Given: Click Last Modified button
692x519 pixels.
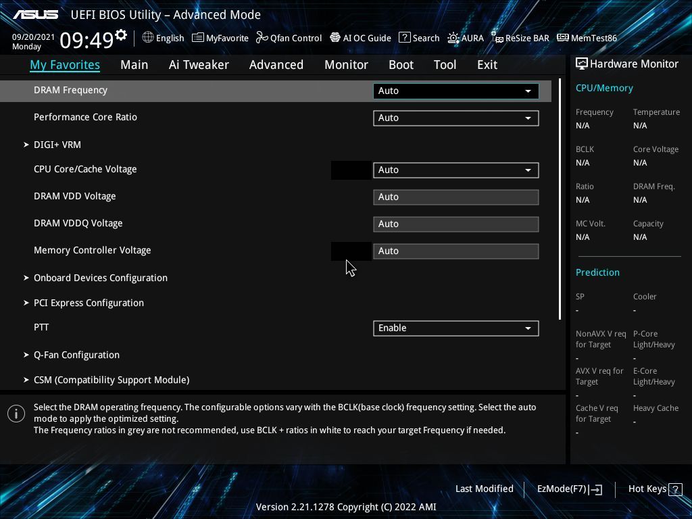Looking at the screenshot, I should click(484, 489).
